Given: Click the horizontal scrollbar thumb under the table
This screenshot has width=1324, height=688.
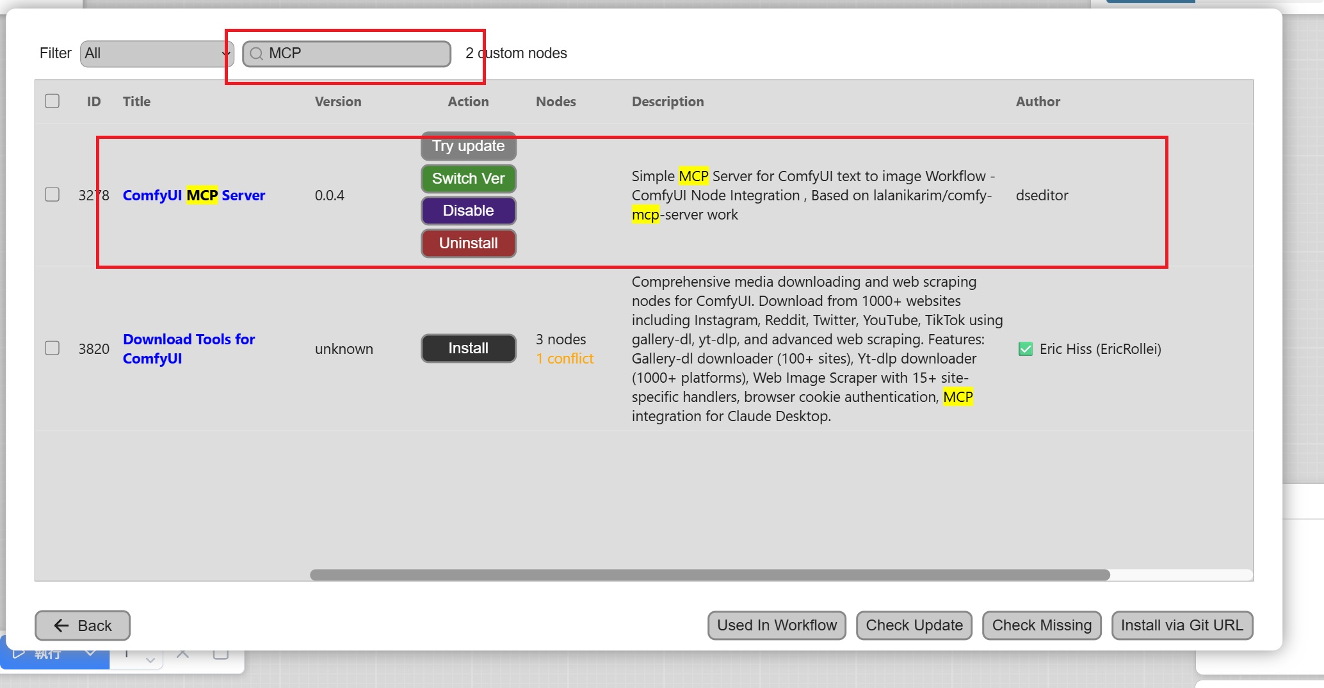Looking at the screenshot, I should tap(709, 575).
